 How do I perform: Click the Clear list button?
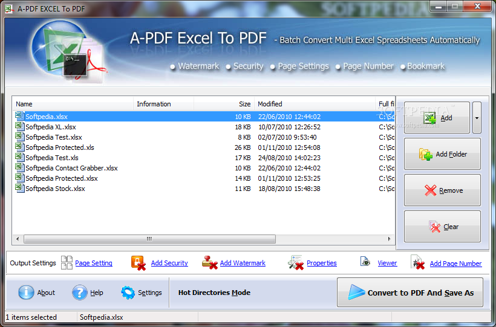[x=442, y=227]
